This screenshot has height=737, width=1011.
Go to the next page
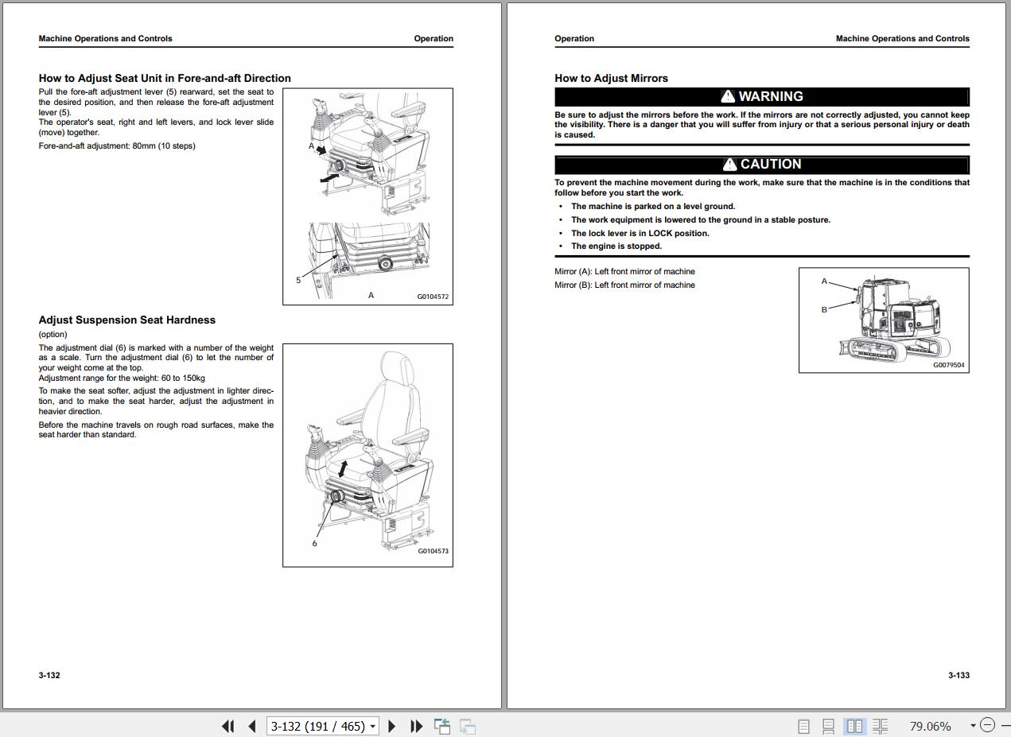[391, 726]
